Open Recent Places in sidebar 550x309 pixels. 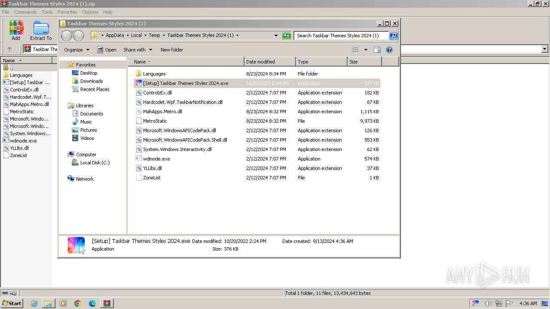click(95, 89)
